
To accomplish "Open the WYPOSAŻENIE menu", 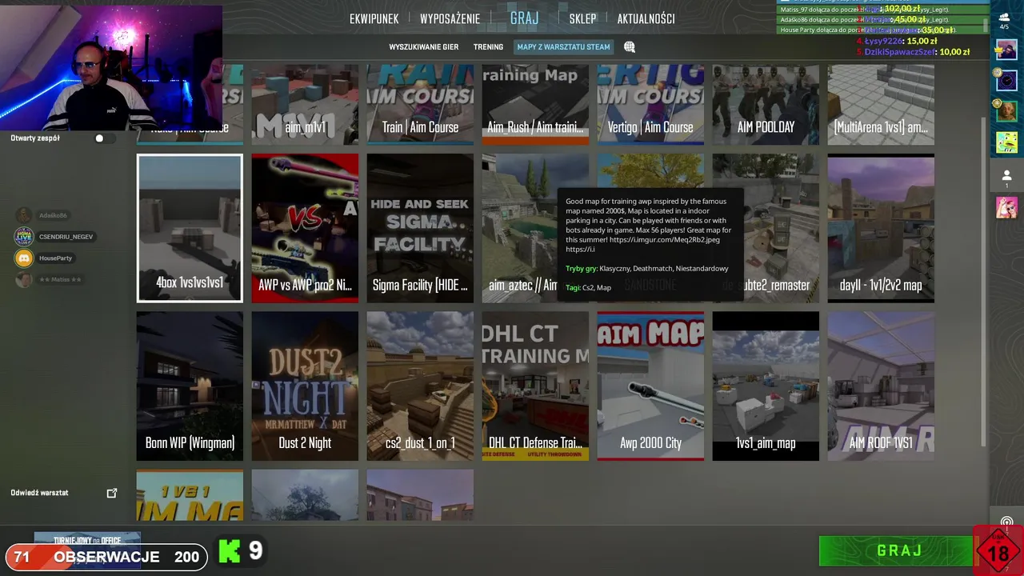I will [450, 19].
